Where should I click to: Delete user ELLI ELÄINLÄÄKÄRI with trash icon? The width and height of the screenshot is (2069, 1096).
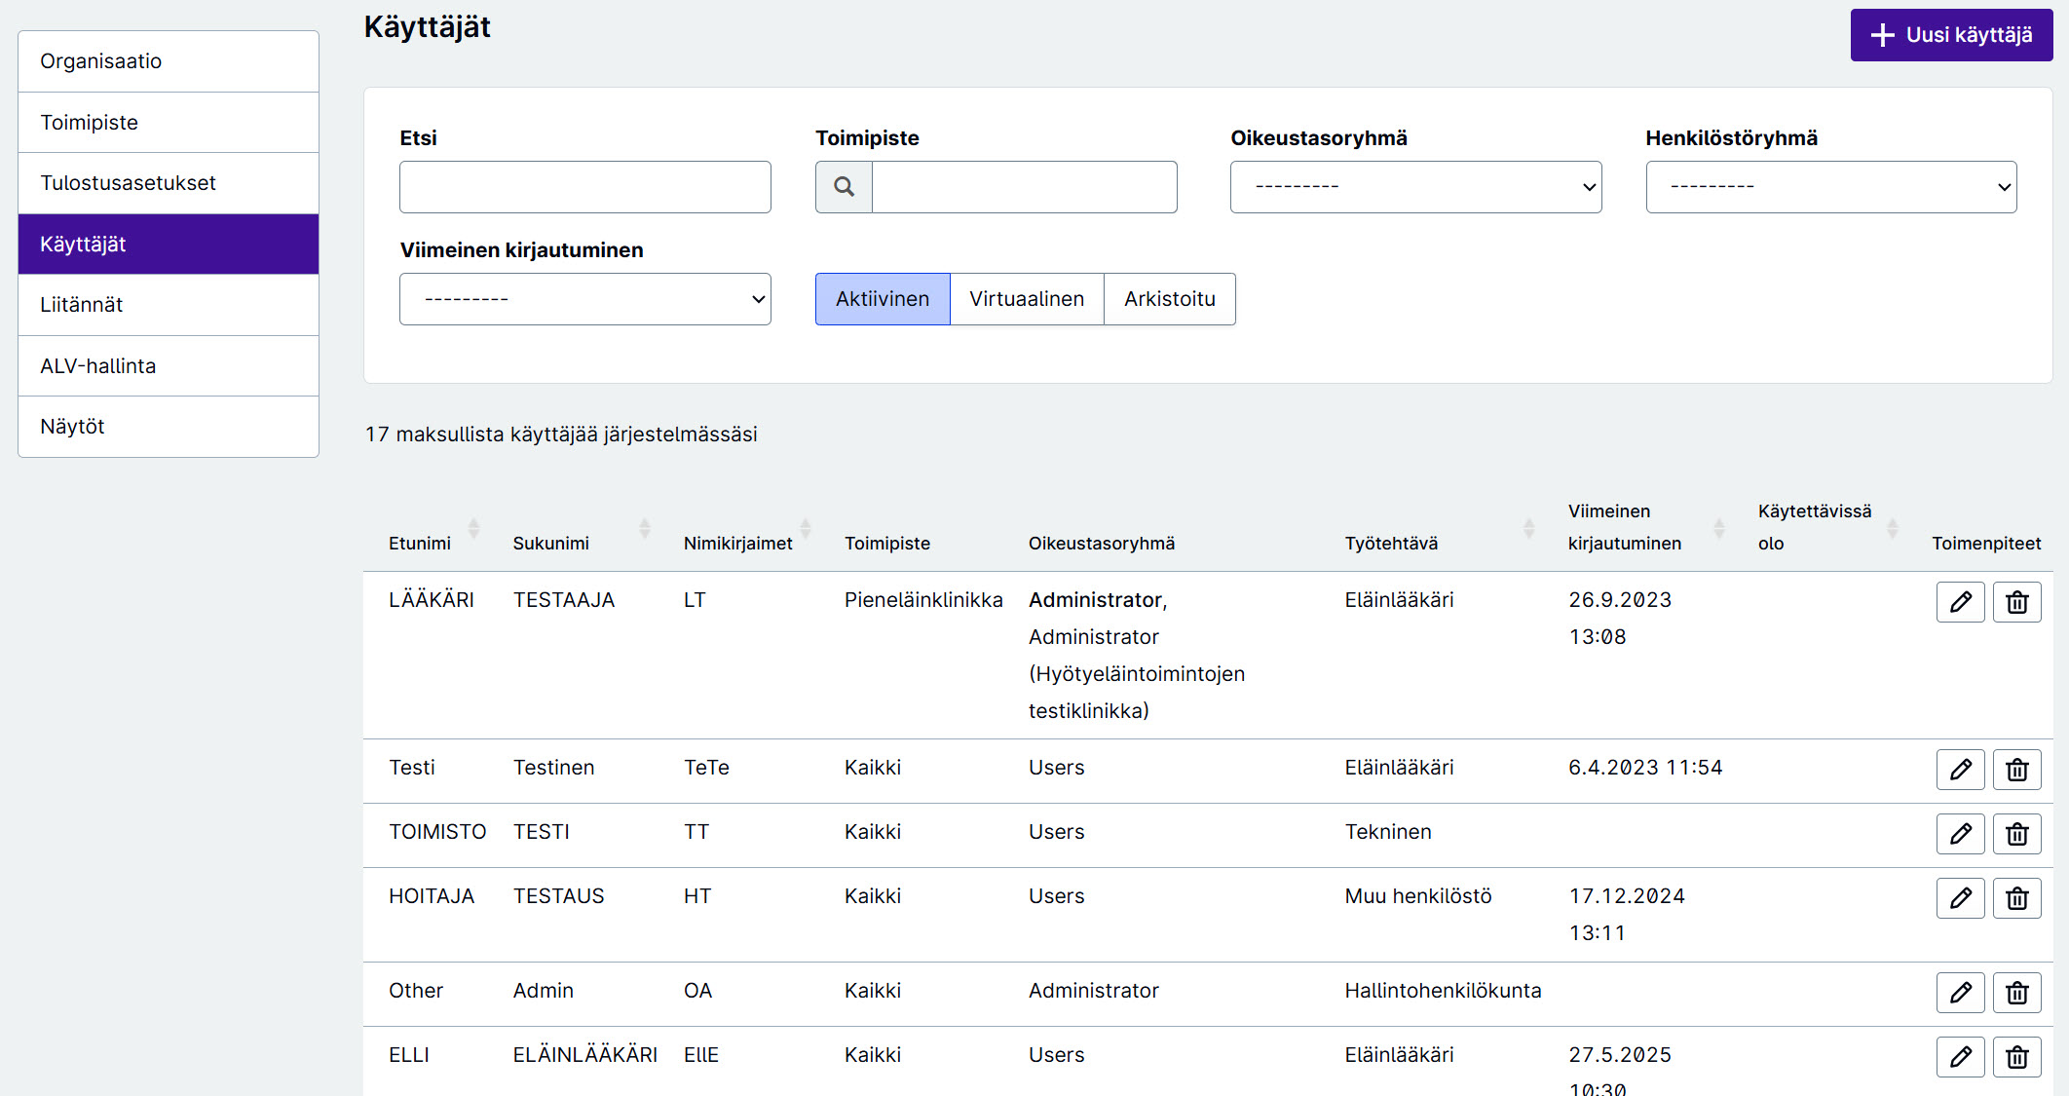(2016, 1057)
